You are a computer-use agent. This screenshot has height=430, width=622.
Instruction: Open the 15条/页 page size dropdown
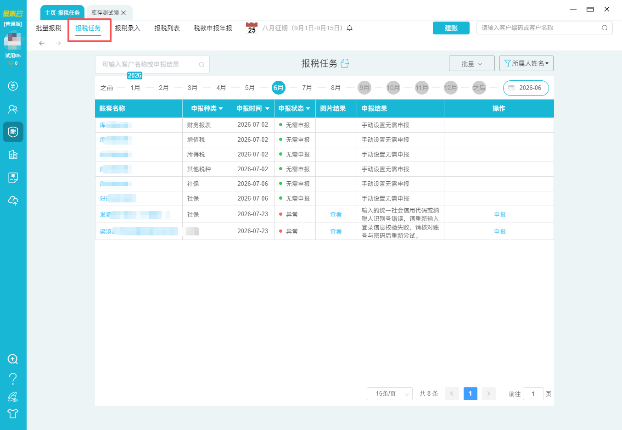coord(390,394)
